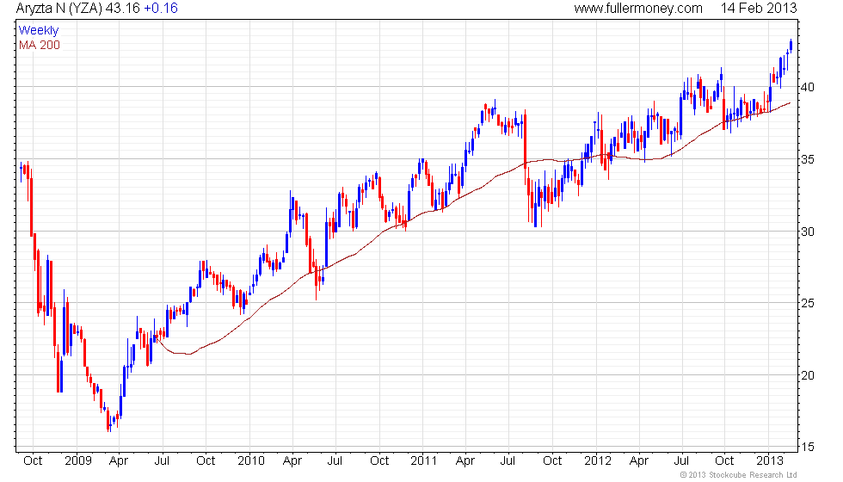Click the 2010 year axis label
This screenshot has height=482, width=843.
click(x=251, y=461)
